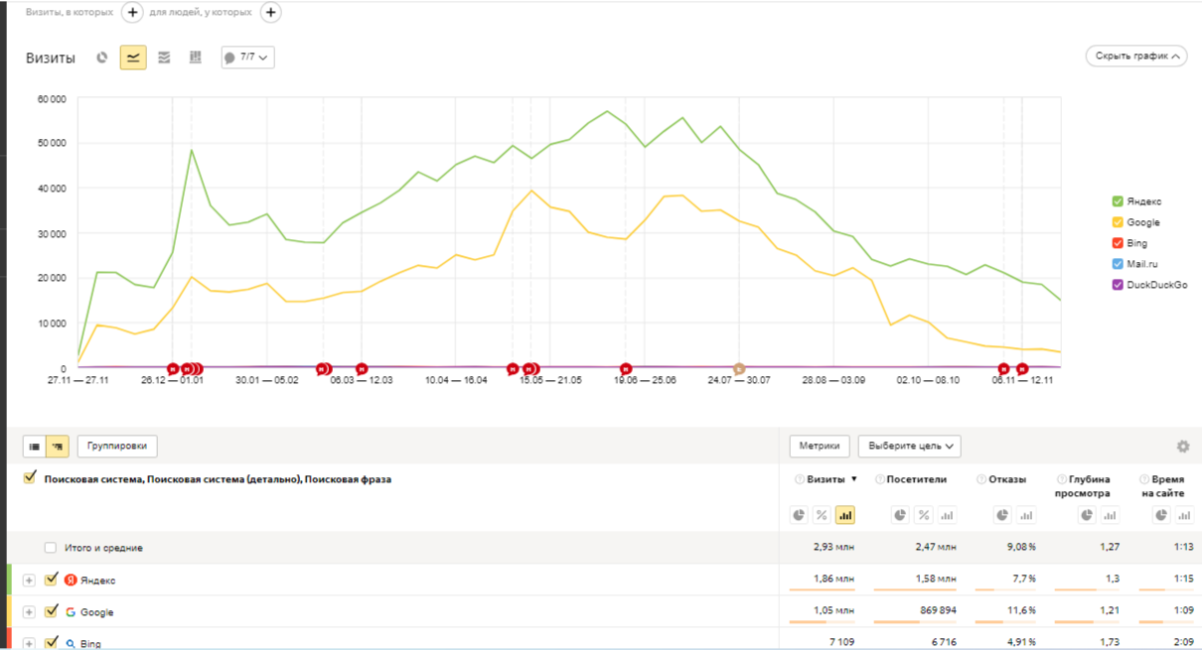Click the Метрики button
The height and width of the screenshot is (650, 1202).
820,447
